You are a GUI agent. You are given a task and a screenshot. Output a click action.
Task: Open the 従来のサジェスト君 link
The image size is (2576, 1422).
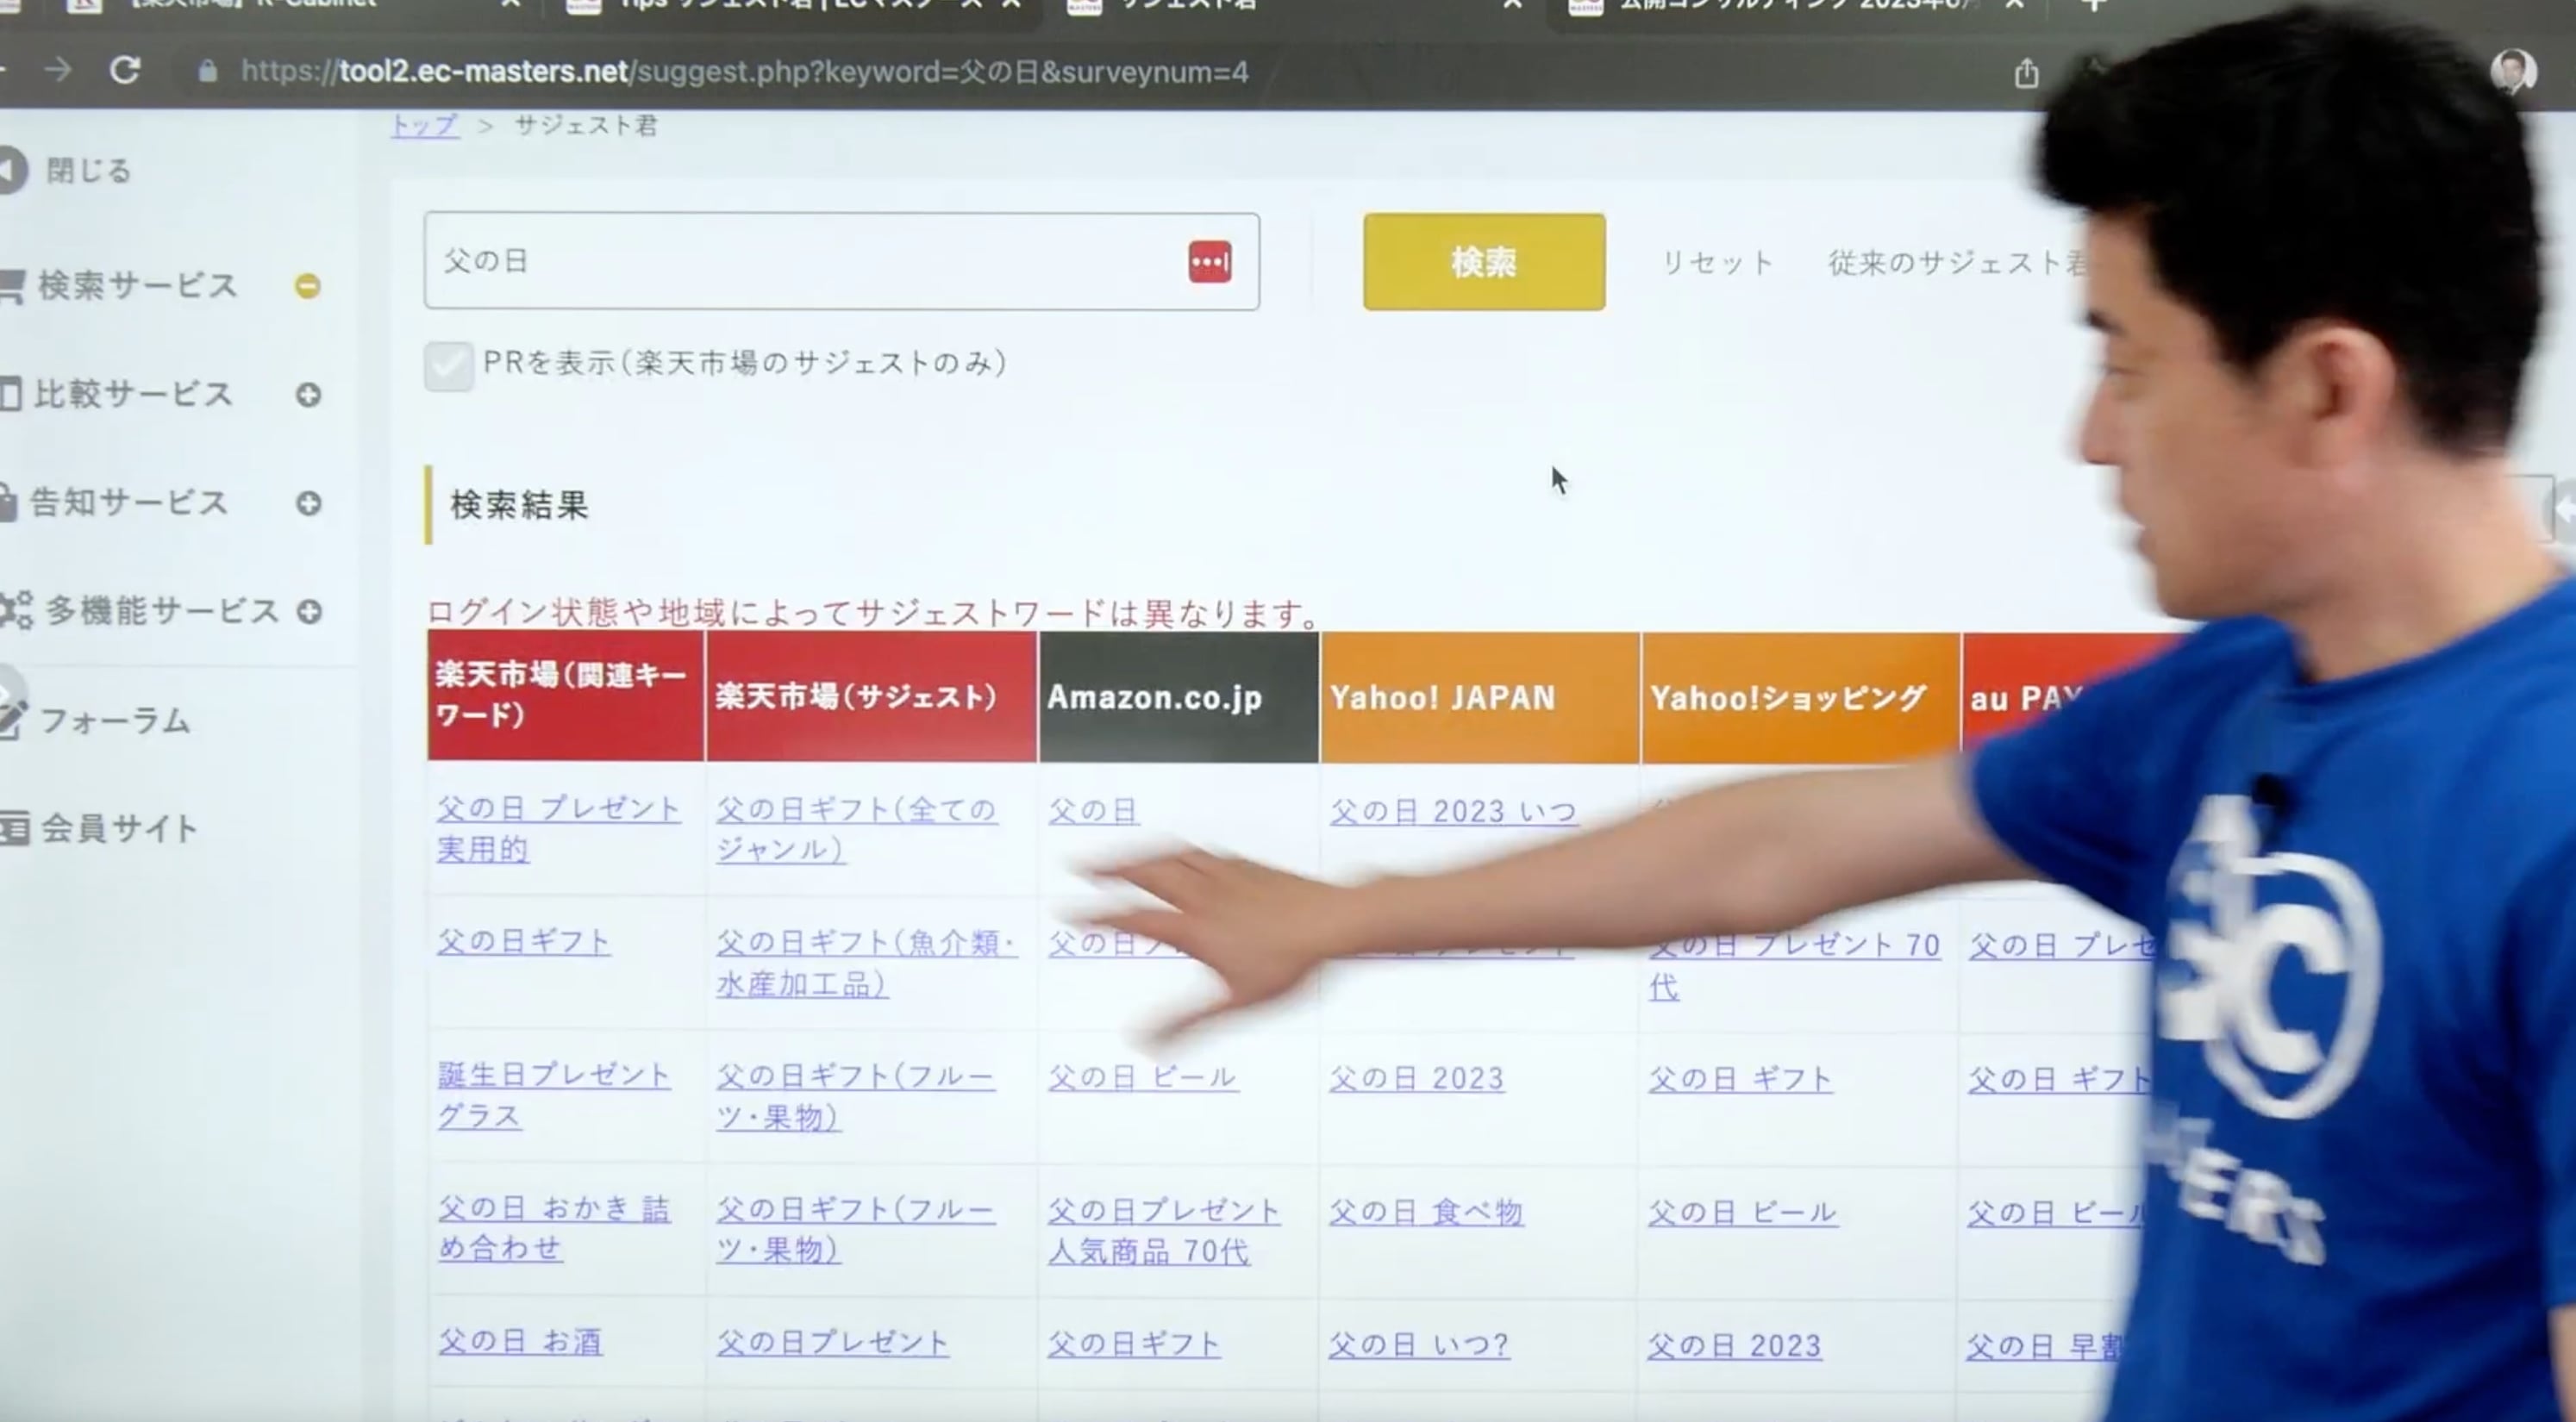[1957, 263]
